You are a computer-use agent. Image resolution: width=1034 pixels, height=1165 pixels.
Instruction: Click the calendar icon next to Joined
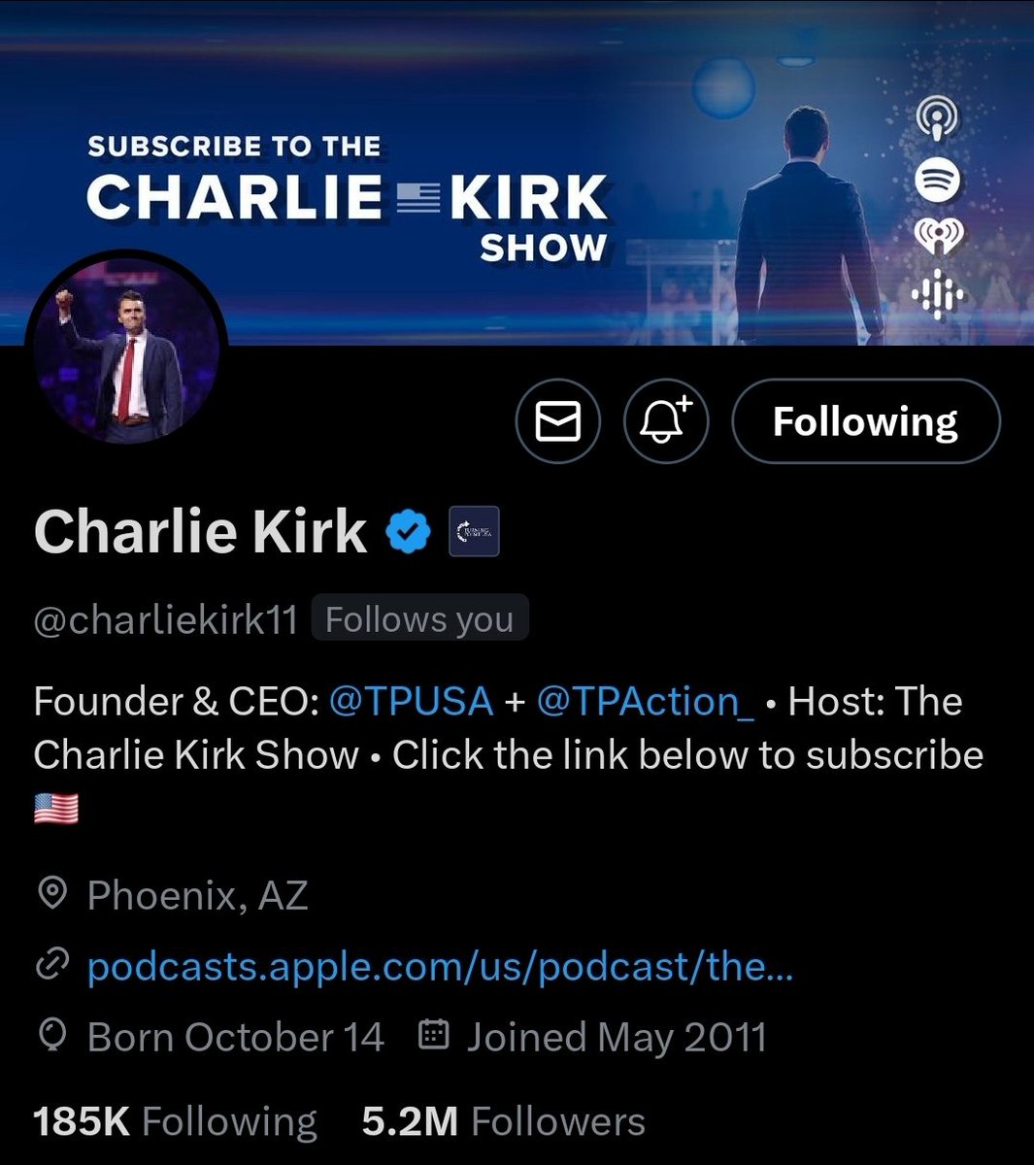pyautogui.click(x=433, y=1035)
